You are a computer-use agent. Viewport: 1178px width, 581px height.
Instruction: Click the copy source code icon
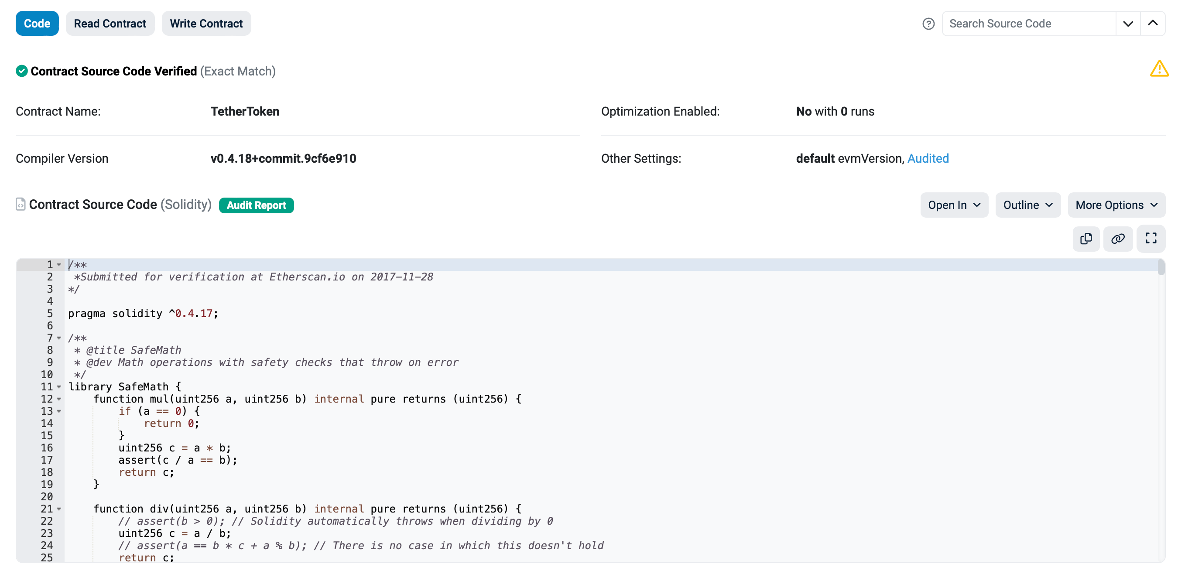click(1086, 239)
